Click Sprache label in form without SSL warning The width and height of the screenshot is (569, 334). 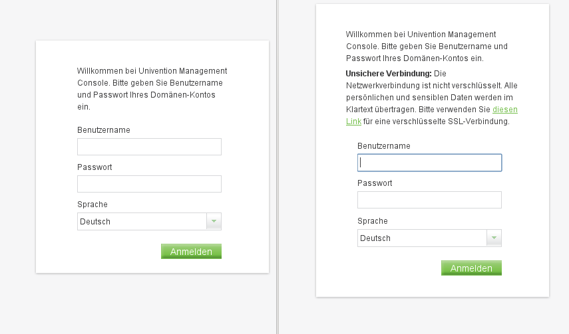point(93,205)
